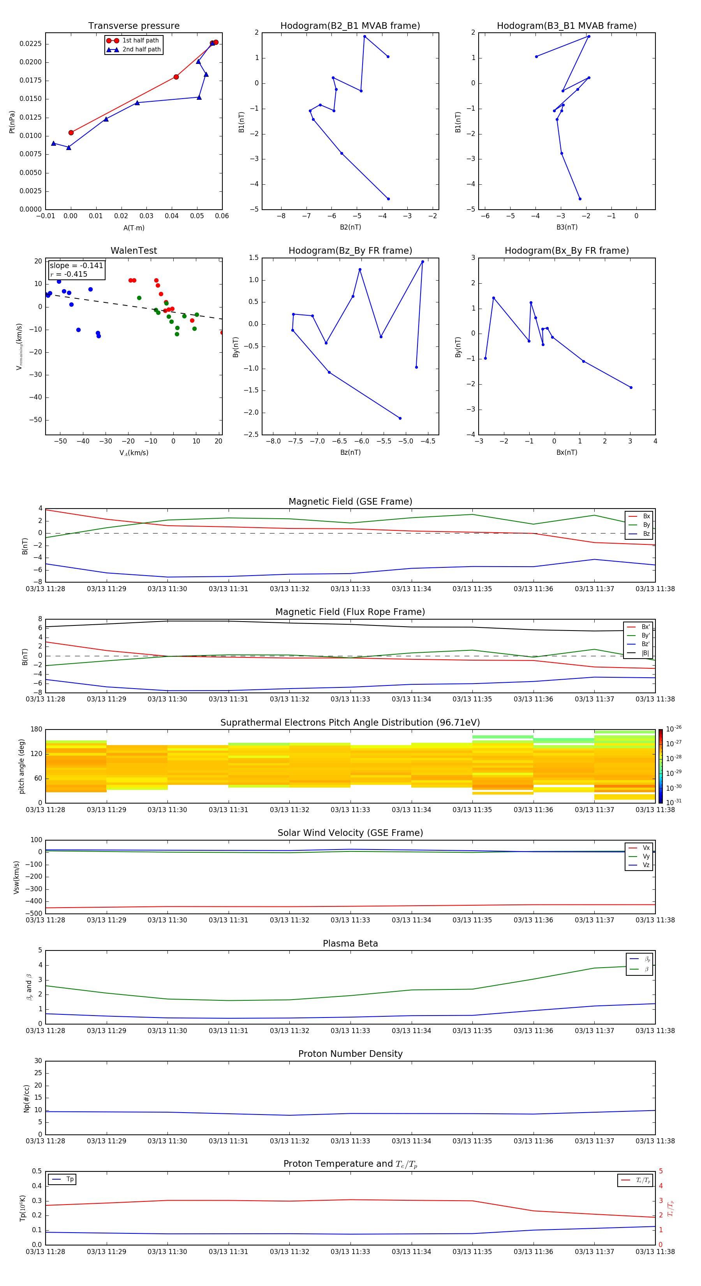Select the 'Vy' legend entry
The image size is (701, 1286).
[x=639, y=856]
